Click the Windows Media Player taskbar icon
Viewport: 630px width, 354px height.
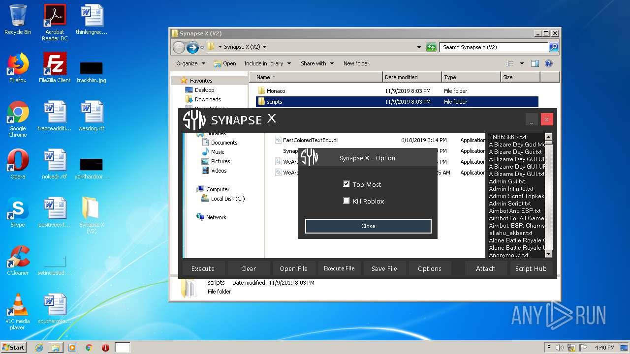pos(72,348)
